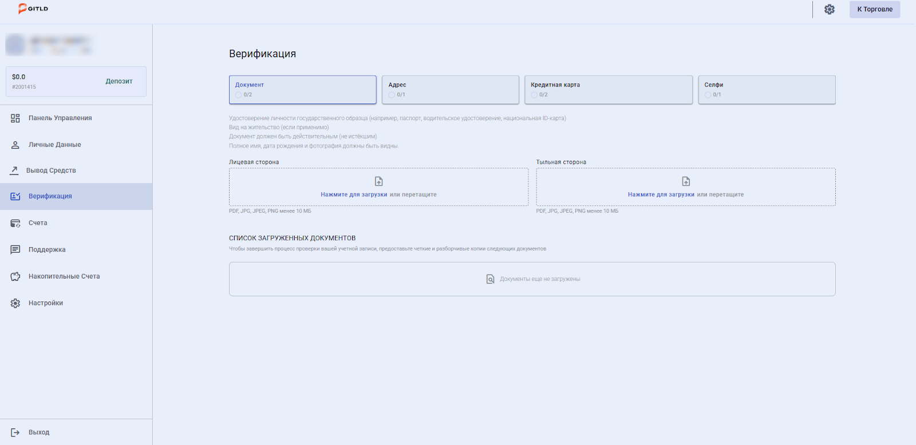Click upload icon in Лицевая сторона area
The image size is (916, 445).
pos(378,181)
